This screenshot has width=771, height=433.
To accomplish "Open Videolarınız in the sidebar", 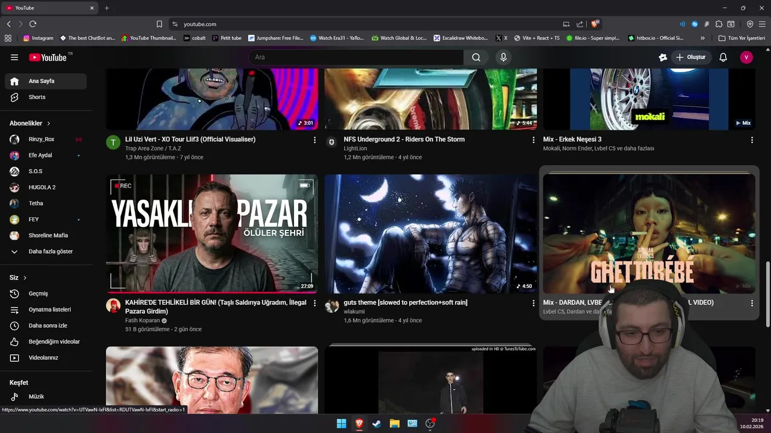I will pyautogui.click(x=45, y=358).
